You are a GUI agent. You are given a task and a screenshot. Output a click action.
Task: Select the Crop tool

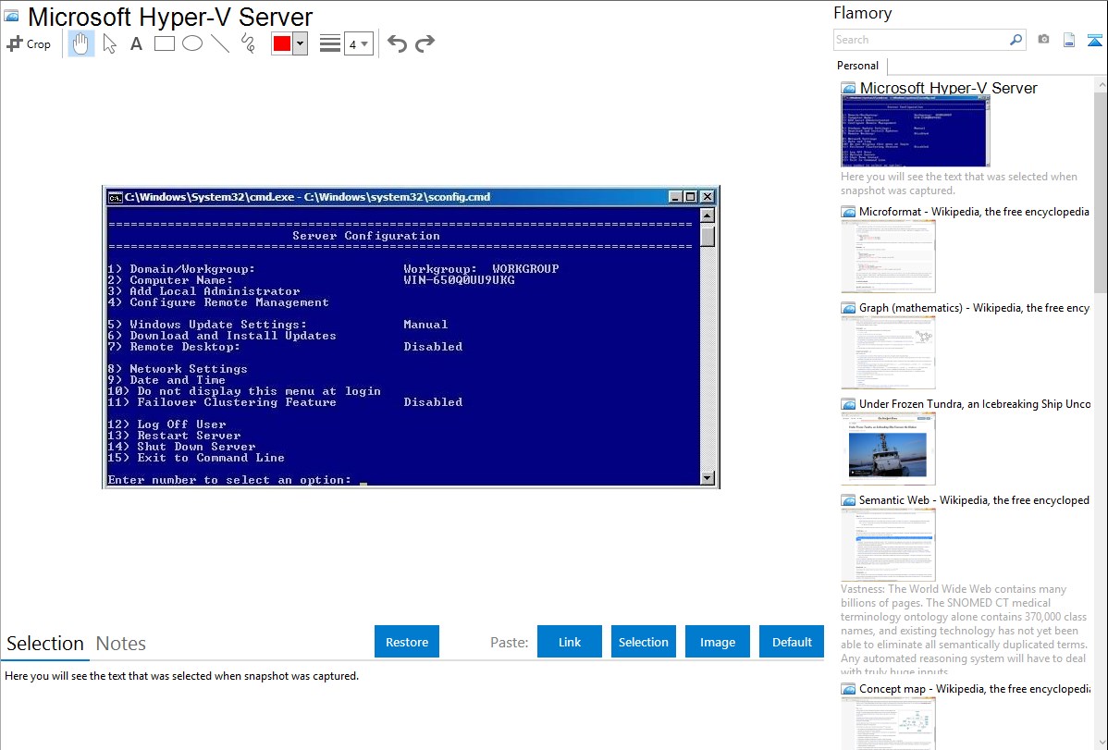pyautogui.click(x=29, y=43)
